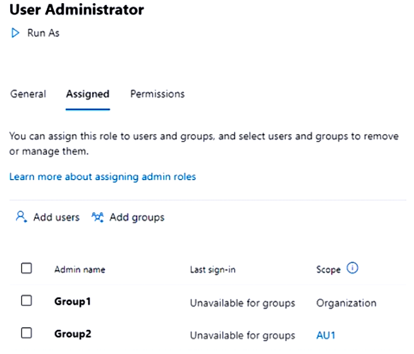Viewport: 414px width, 354px height.
Task: Check the Group1 row checkbox
Action: coord(27,302)
